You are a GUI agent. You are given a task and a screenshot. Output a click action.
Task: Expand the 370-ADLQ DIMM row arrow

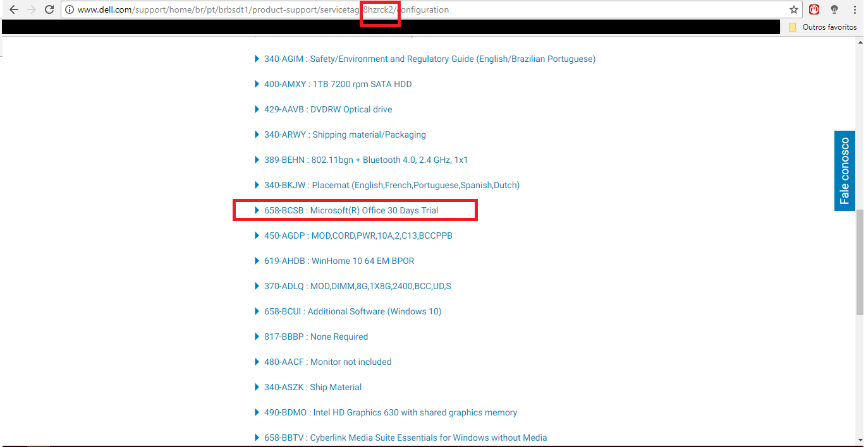click(257, 286)
